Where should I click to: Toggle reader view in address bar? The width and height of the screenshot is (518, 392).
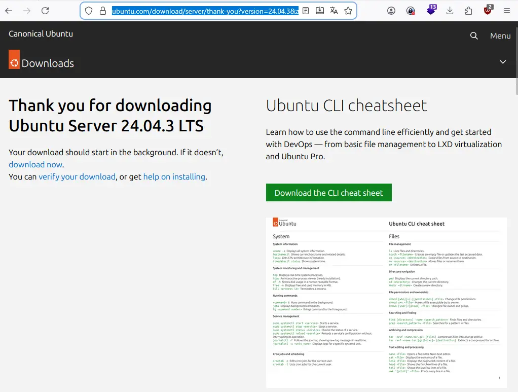306,11
